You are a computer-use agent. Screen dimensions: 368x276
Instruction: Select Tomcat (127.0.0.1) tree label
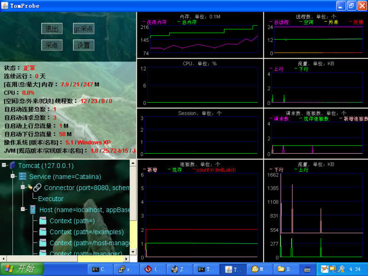click(46, 166)
